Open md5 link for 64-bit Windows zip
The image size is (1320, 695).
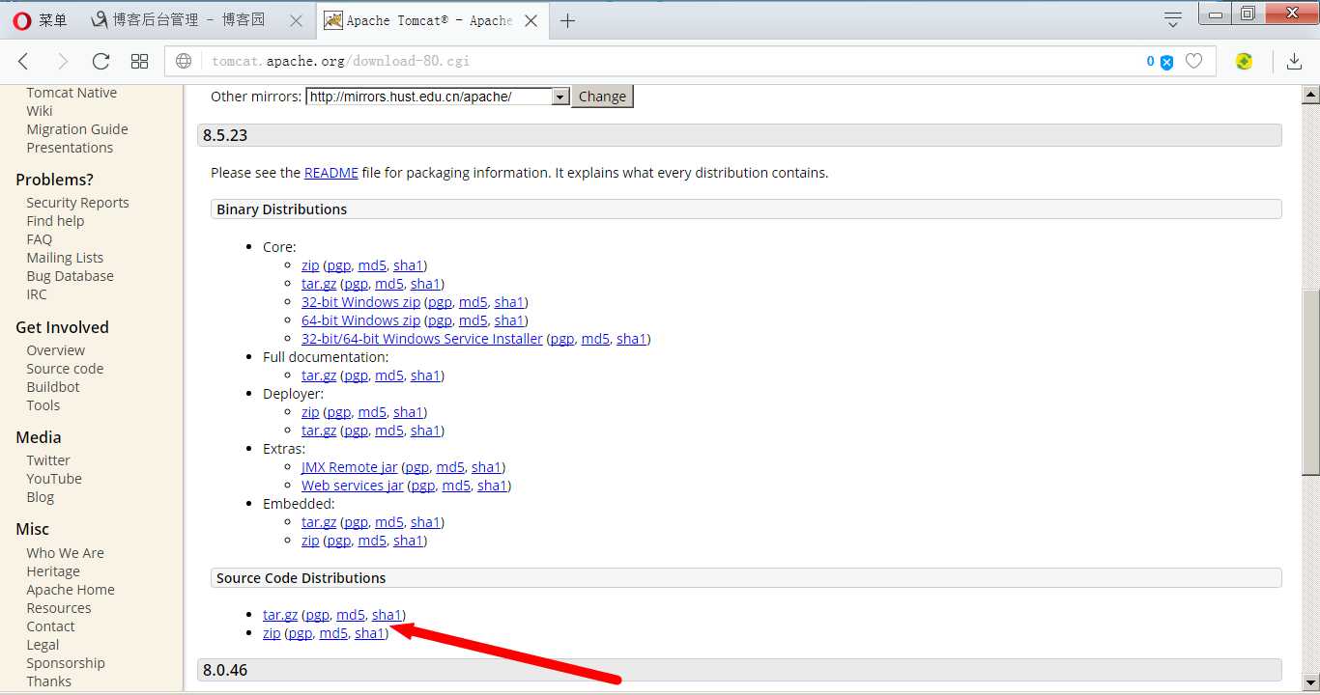tap(473, 320)
